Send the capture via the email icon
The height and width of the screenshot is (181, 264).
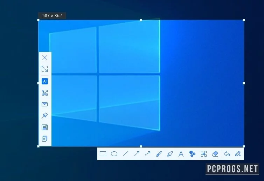44,104
